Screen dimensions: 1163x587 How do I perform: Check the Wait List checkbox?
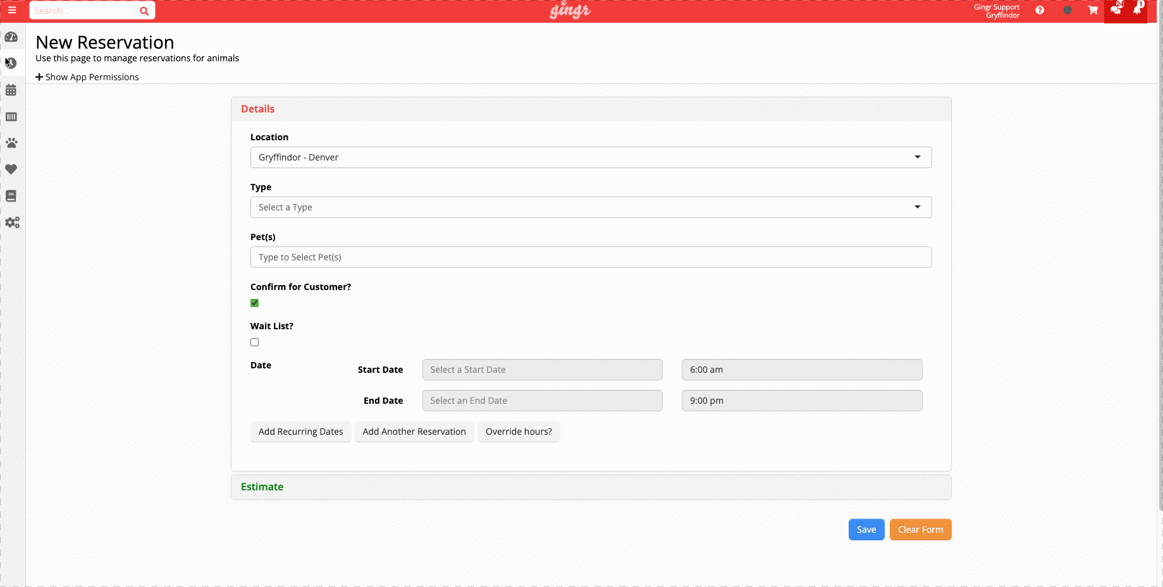(255, 342)
